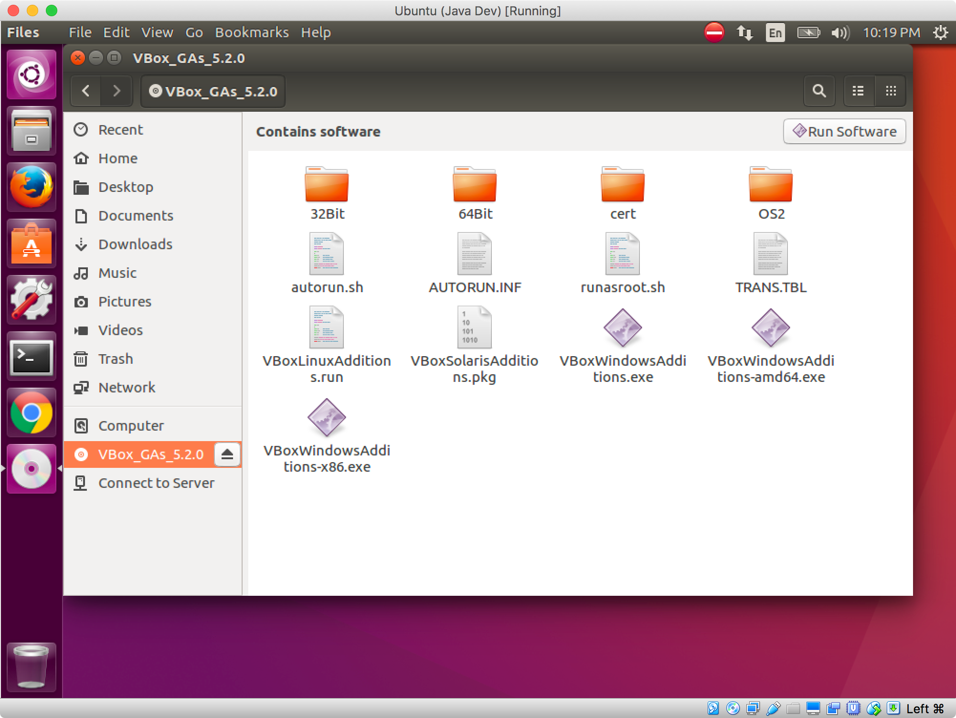Click Connect to Server
This screenshot has height=718, width=956.
pyautogui.click(x=152, y=483)
